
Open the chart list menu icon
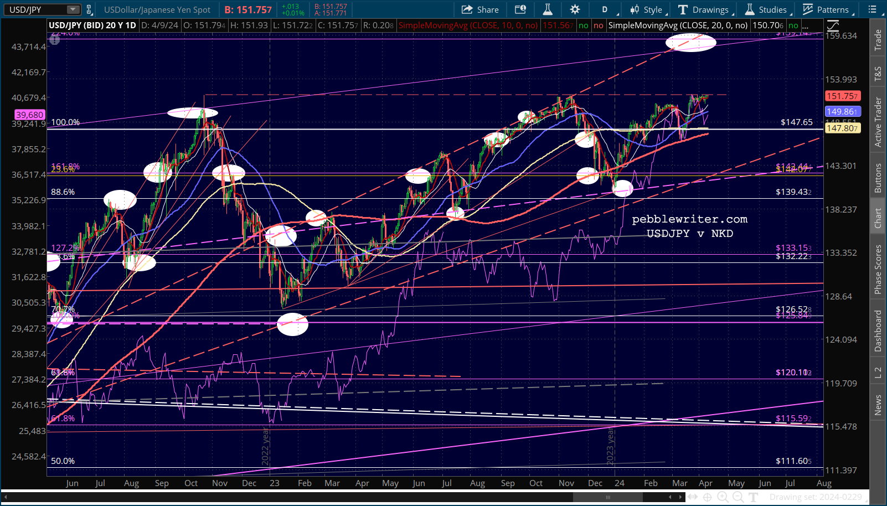click(873, 9)
